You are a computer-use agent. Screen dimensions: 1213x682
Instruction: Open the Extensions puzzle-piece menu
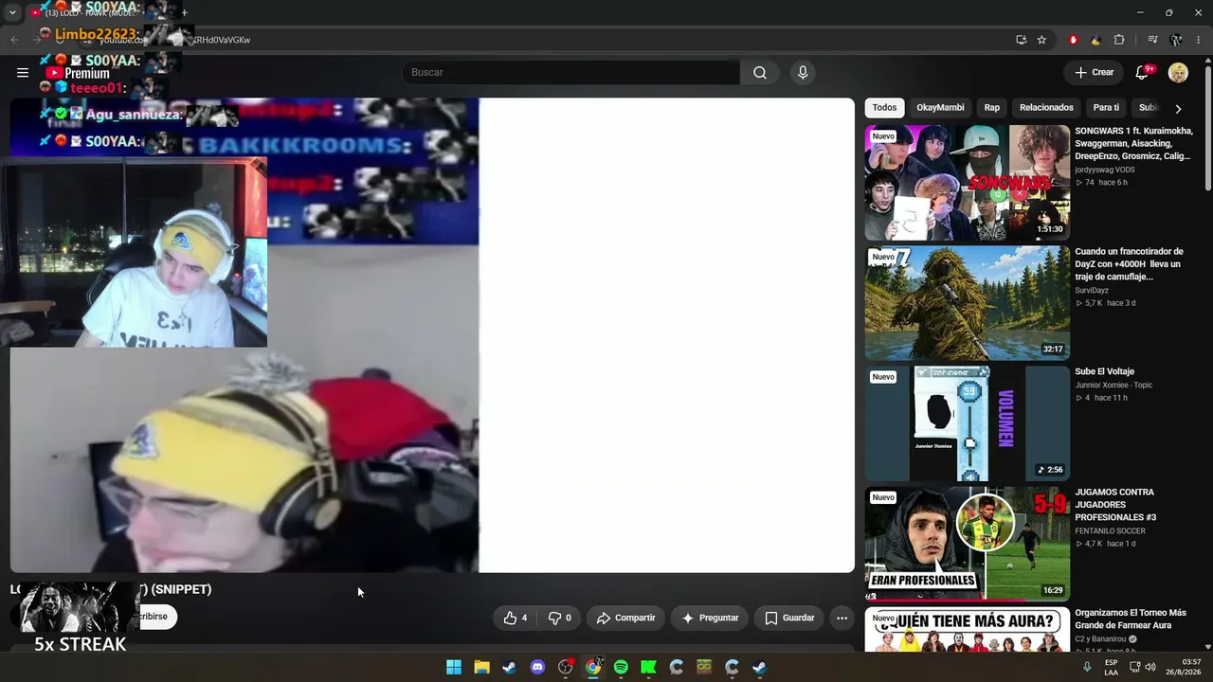click(x=1119, y=40)
